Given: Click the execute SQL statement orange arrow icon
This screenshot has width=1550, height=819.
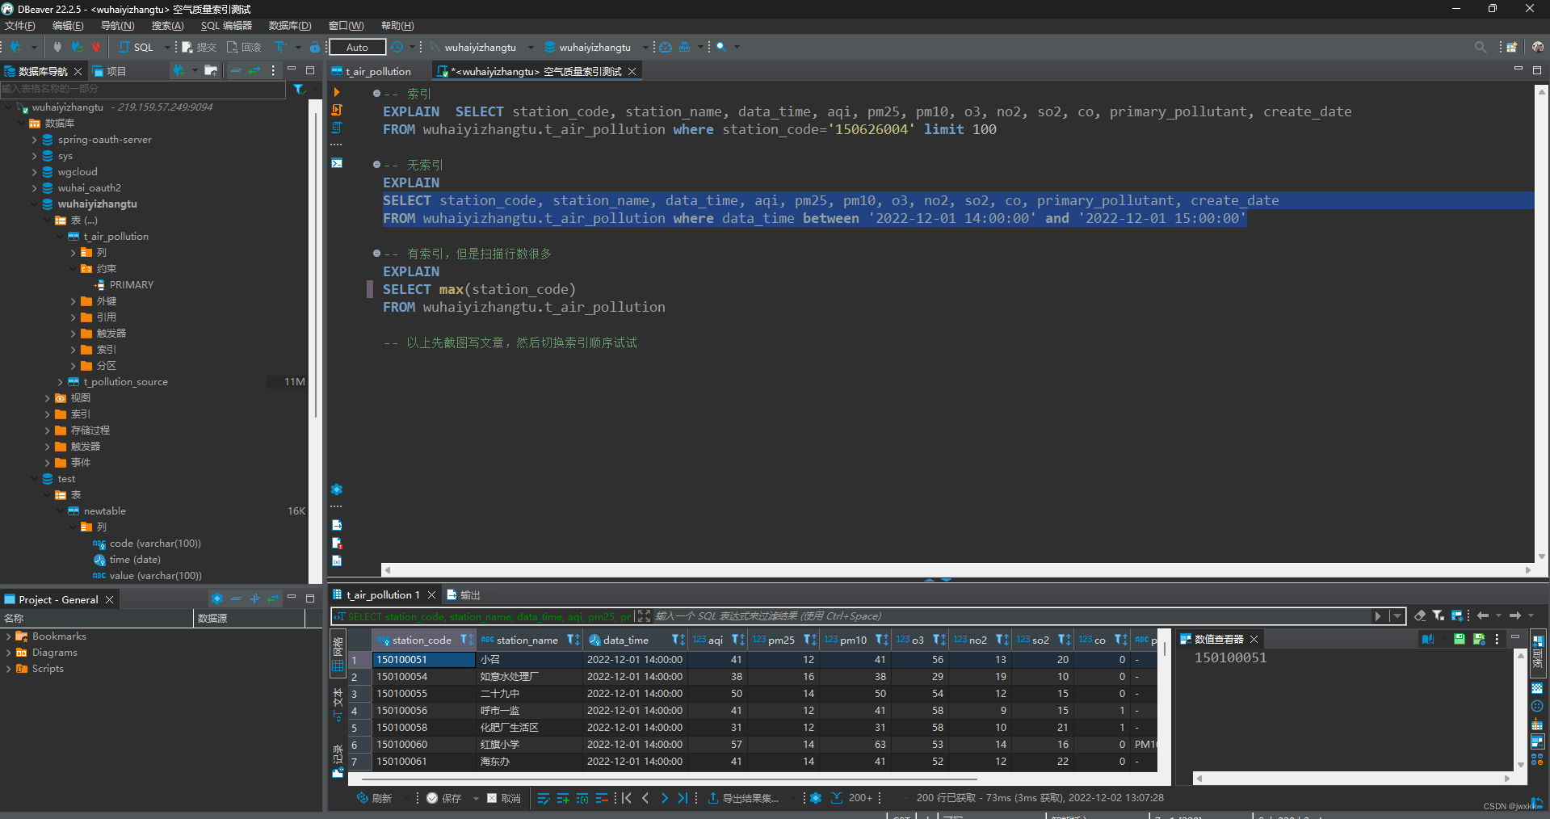Looking at the screenshot, I should coord(337,92).
